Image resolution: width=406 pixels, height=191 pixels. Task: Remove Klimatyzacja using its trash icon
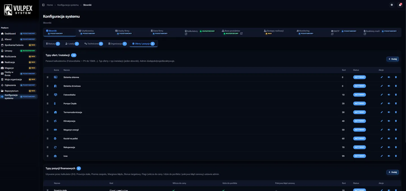coord(396,121)
